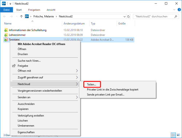Choose Drucken in the context menu
The height and width of the screenshot is (138, 182).
(x=23, y=54)
